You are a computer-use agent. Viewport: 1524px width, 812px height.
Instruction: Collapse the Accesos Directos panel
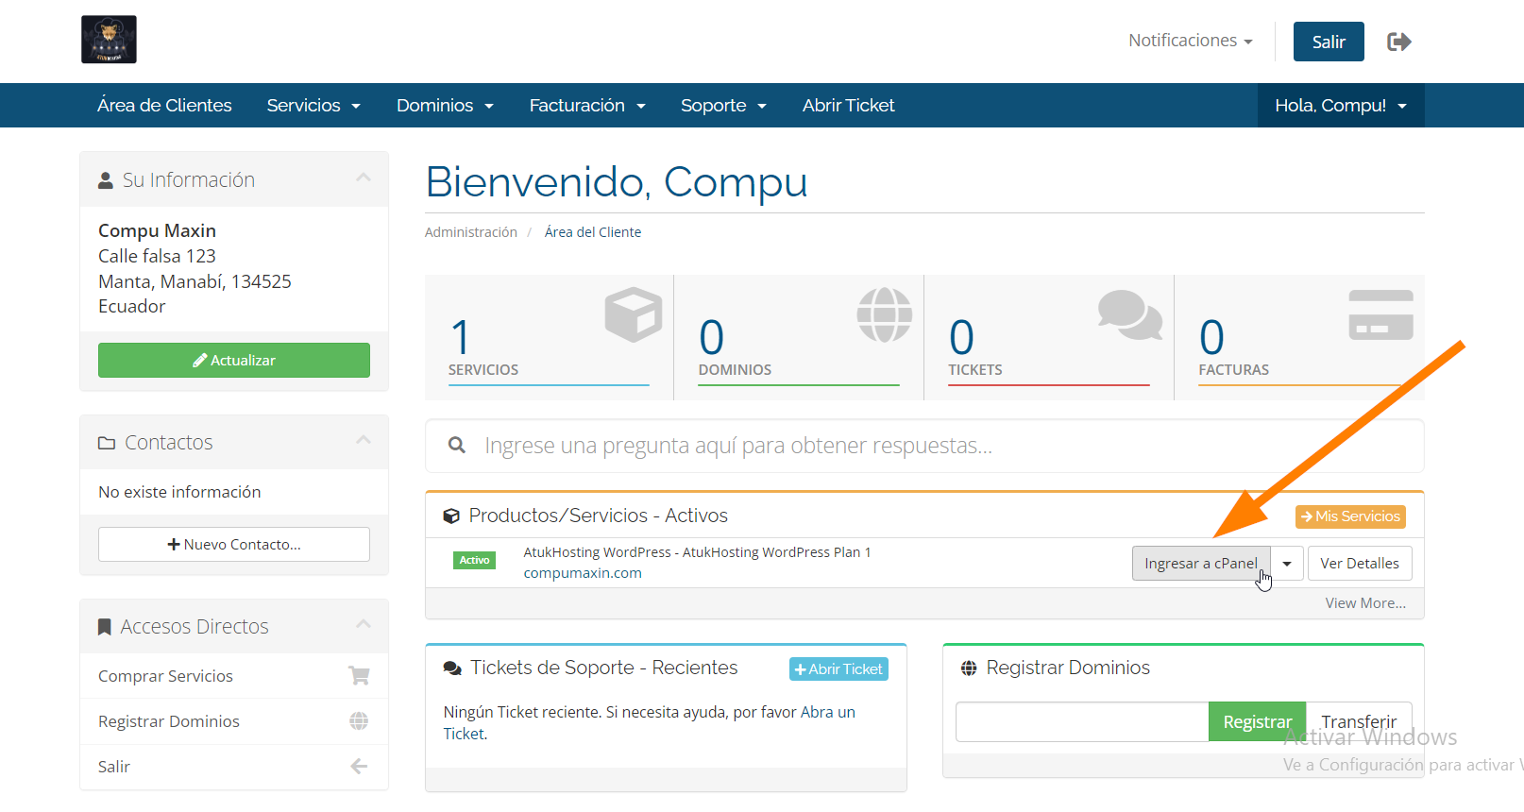click(x=364, y=625)
